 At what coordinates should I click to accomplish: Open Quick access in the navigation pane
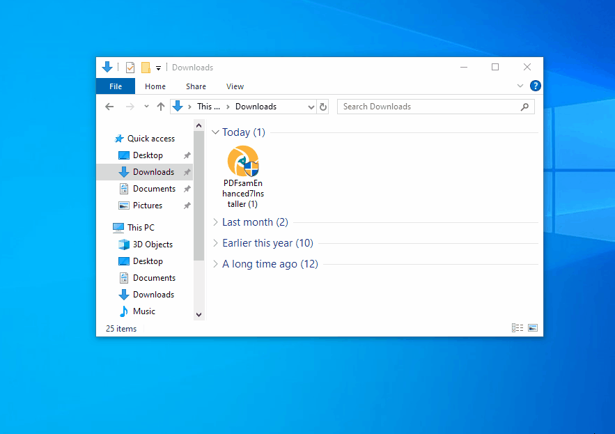149,138
